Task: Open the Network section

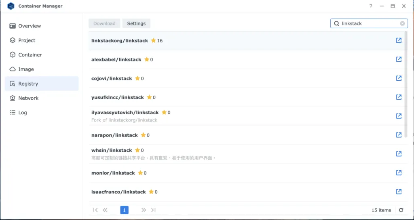Action: (x=28, y=98)
